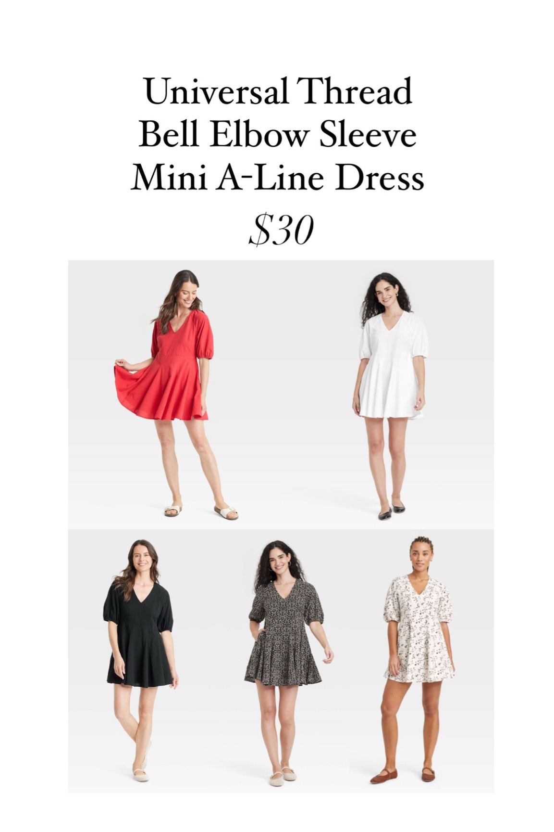This screenshot has width=554, height=832.
Task: Click the $30 price text
Action: click(x=281, y=230)
